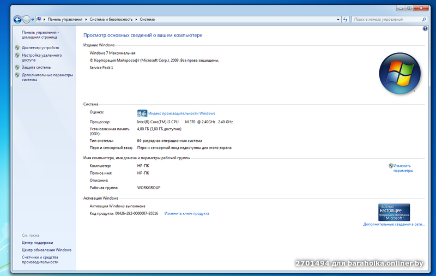Open Индекс производительности Windows link
436x276 pixels.
click(x=181, y=113)
